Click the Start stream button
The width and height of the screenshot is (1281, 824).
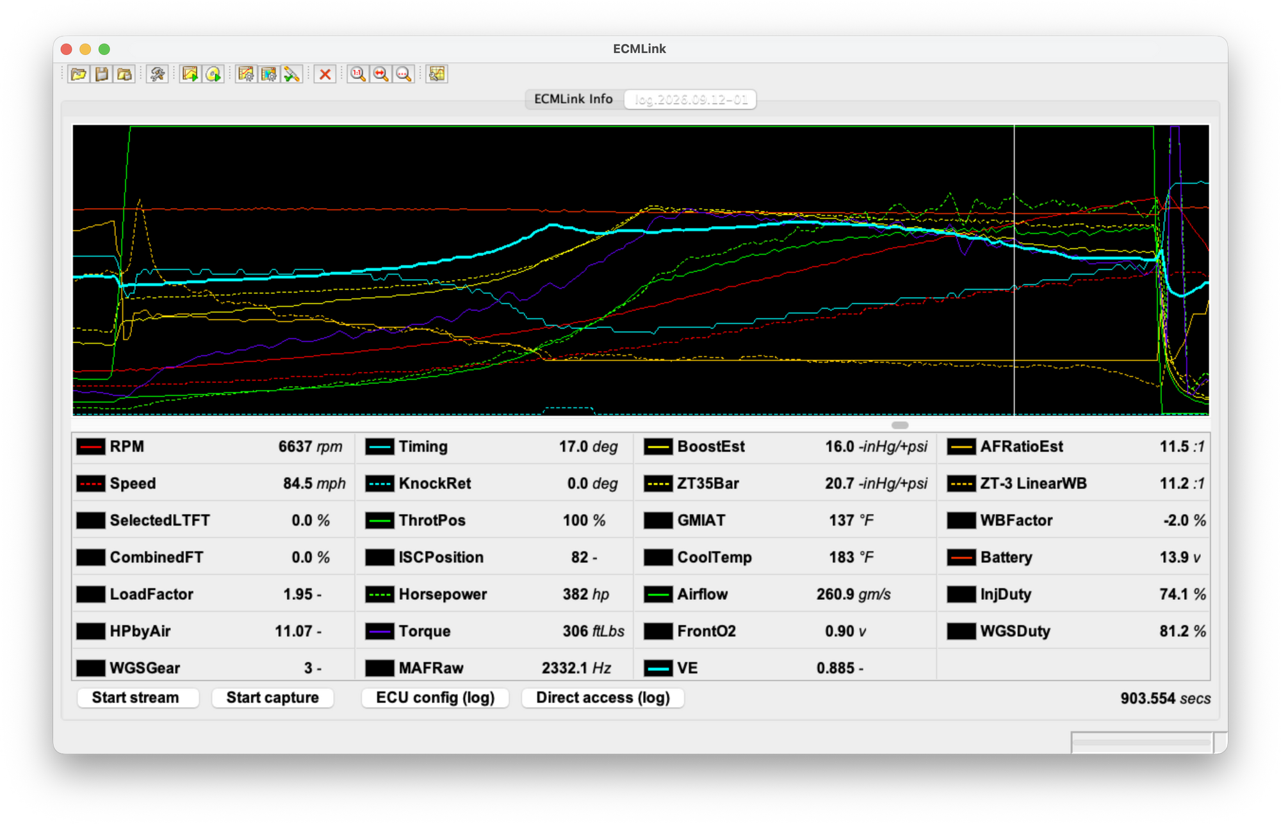(136, 698)
